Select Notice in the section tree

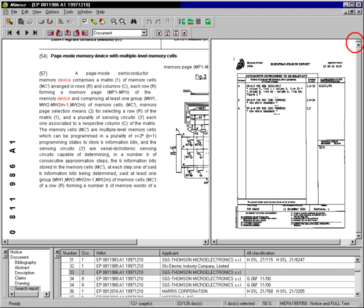click(x=16, y=252)
